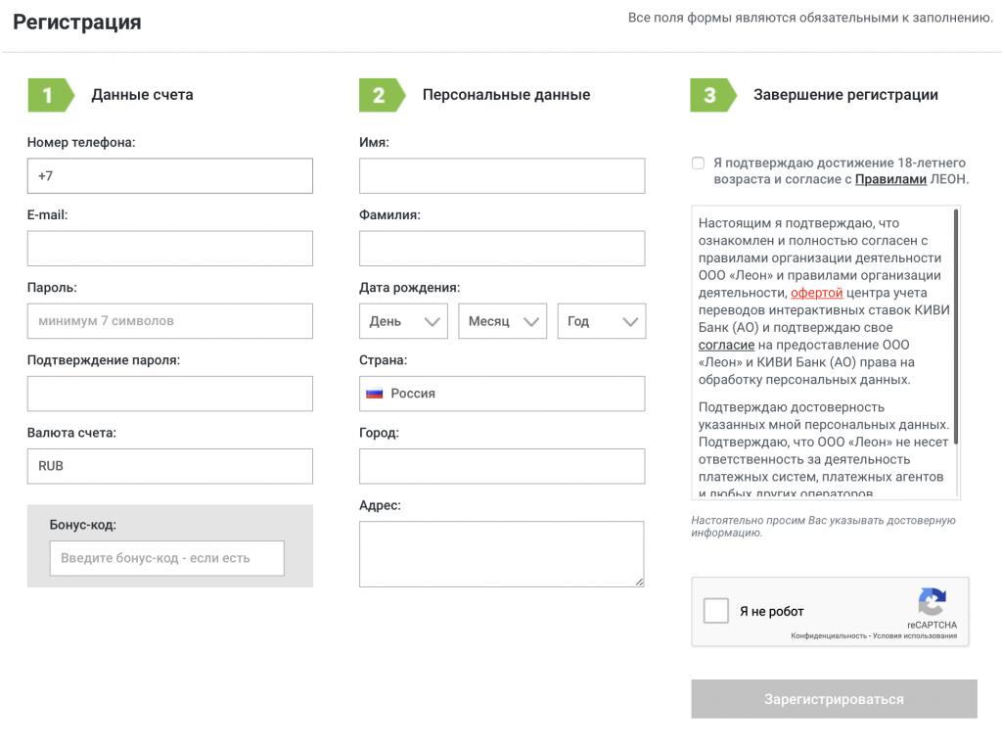Viewport: 1002px width, 748px height.
Task: Click the green step 1 badge
Action: click(49, 95)
